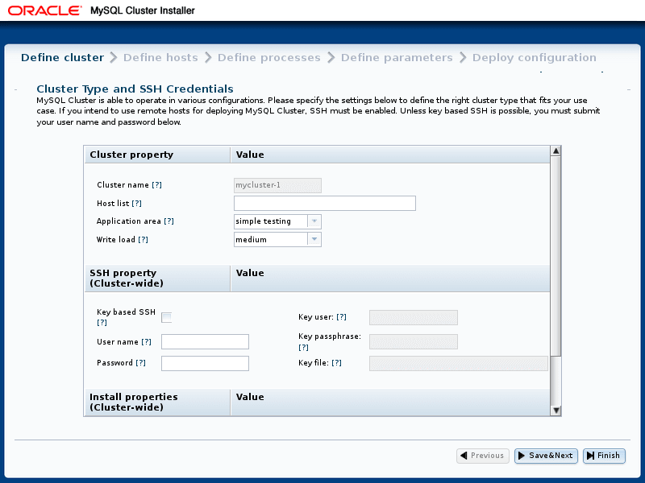Click the User name input field

[x=205, y=341]
